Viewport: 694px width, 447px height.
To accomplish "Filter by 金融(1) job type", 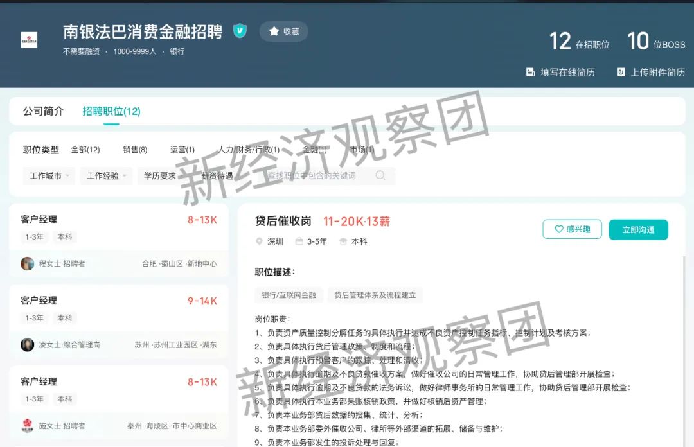I will [315, 150].
